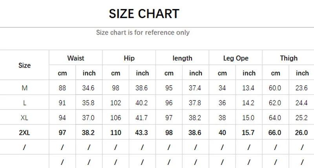Click the XL size row label
Screen dimensions: 314x168
coord(24,118)
